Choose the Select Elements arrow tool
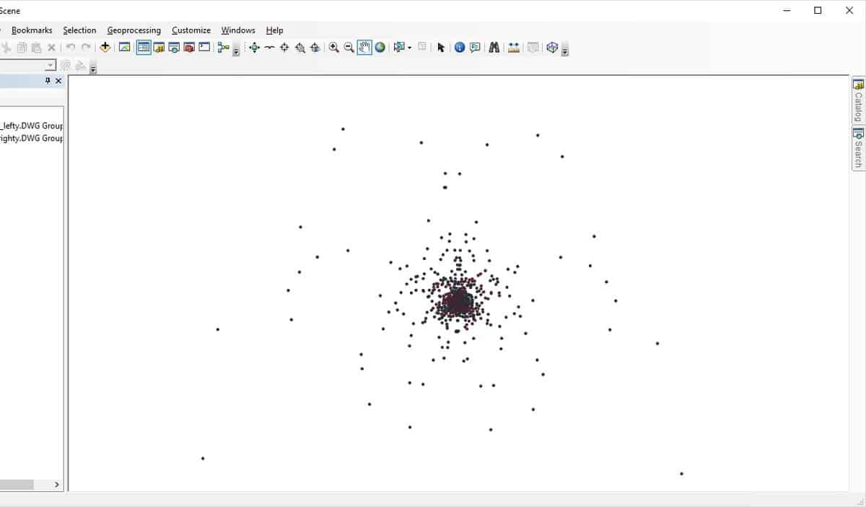The height and width of the screenshot is (507, 866). pyautogui.click(x=441, y=48)
